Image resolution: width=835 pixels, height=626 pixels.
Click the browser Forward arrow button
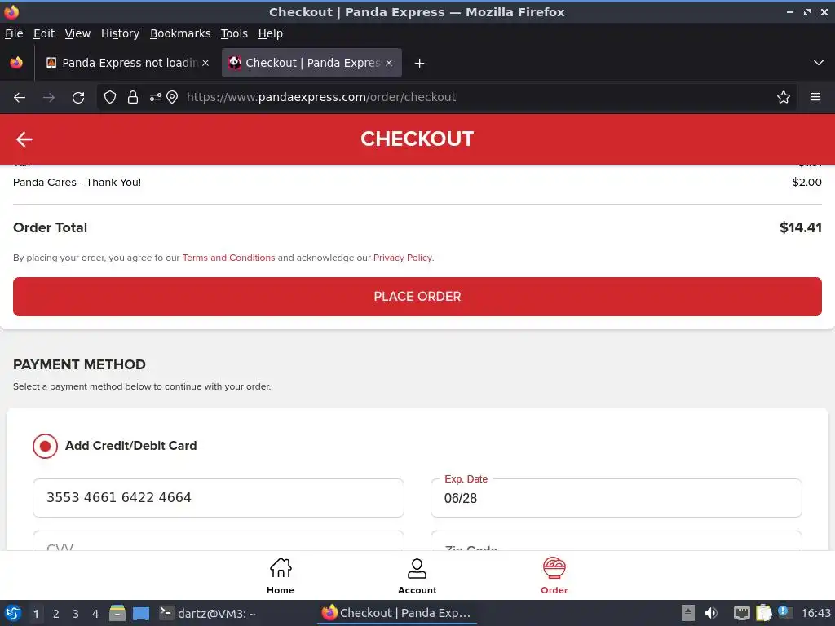(x=49, y=98)
